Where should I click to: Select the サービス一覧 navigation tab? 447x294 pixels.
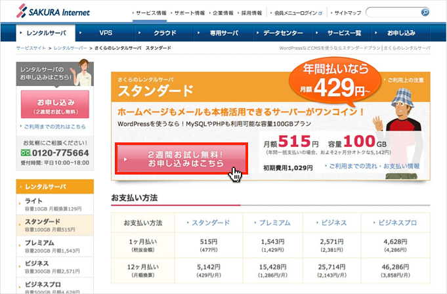(x=341, y=33)
